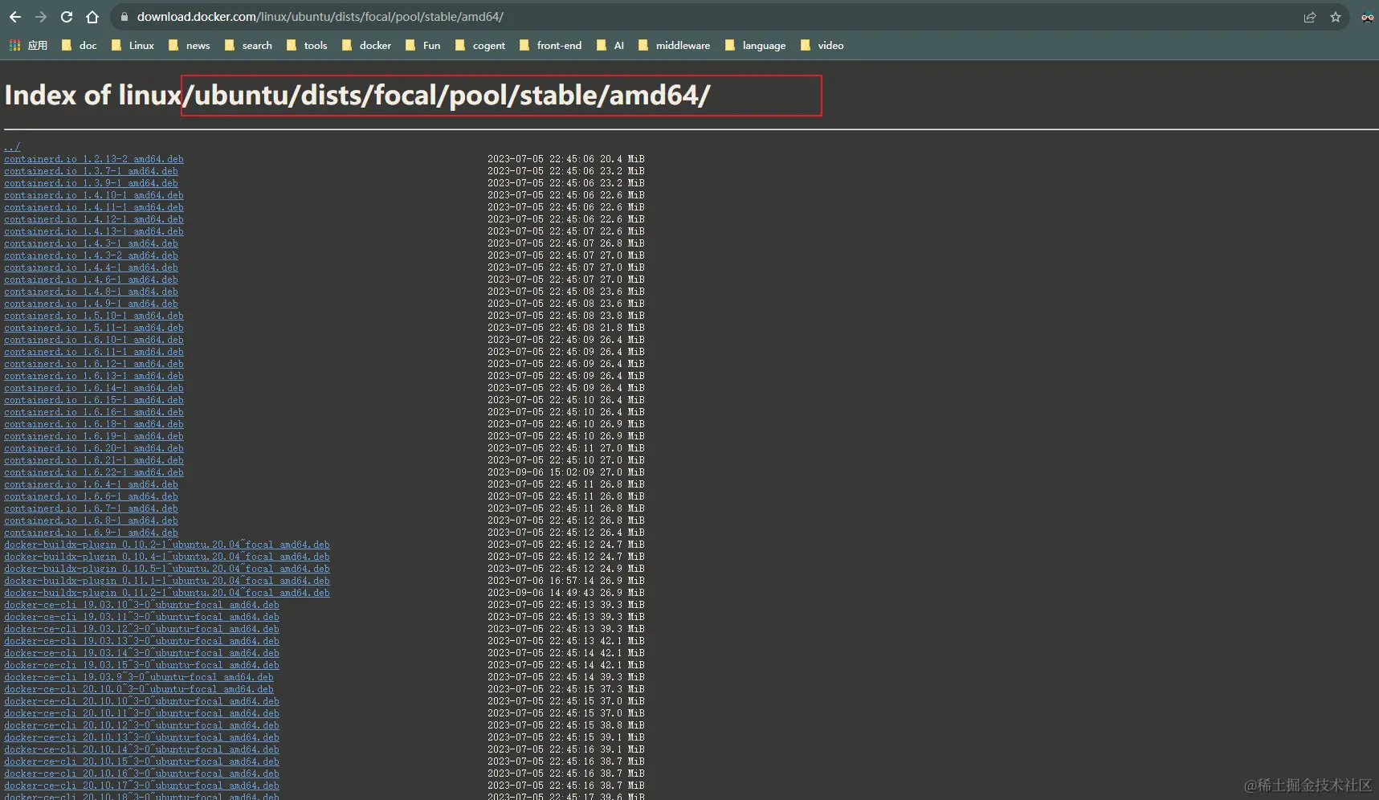Download containerd.io 1.4.13-1 amd64 deb
This screenshot has height=800, width=1379.
click(x=94, y=231)
